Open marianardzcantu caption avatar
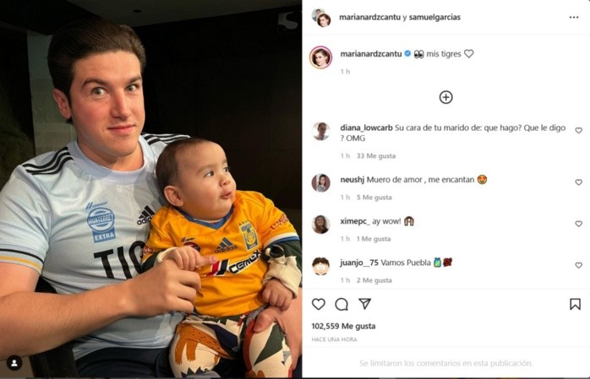590x379 pixels. click(x=320, y=57)
